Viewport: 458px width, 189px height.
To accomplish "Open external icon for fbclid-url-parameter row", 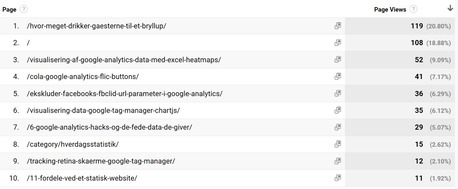I will 338,93.
